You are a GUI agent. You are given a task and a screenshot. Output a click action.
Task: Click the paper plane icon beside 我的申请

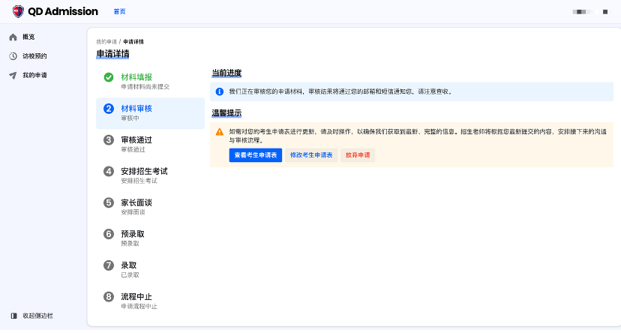[13, 76]
